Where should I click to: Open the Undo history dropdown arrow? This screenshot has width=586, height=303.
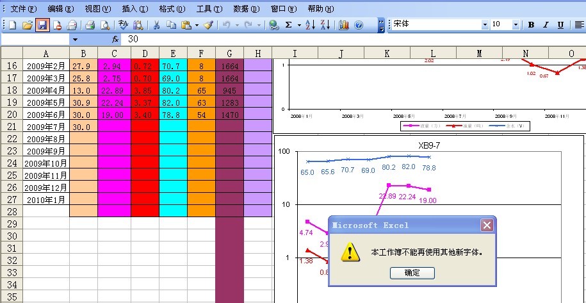238,26
